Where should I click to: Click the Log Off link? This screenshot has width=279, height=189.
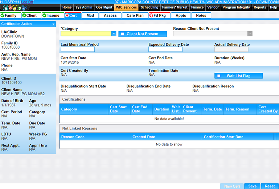27,2
